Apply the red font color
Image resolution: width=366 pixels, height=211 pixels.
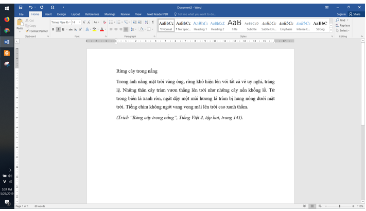[x=102, y=29]
